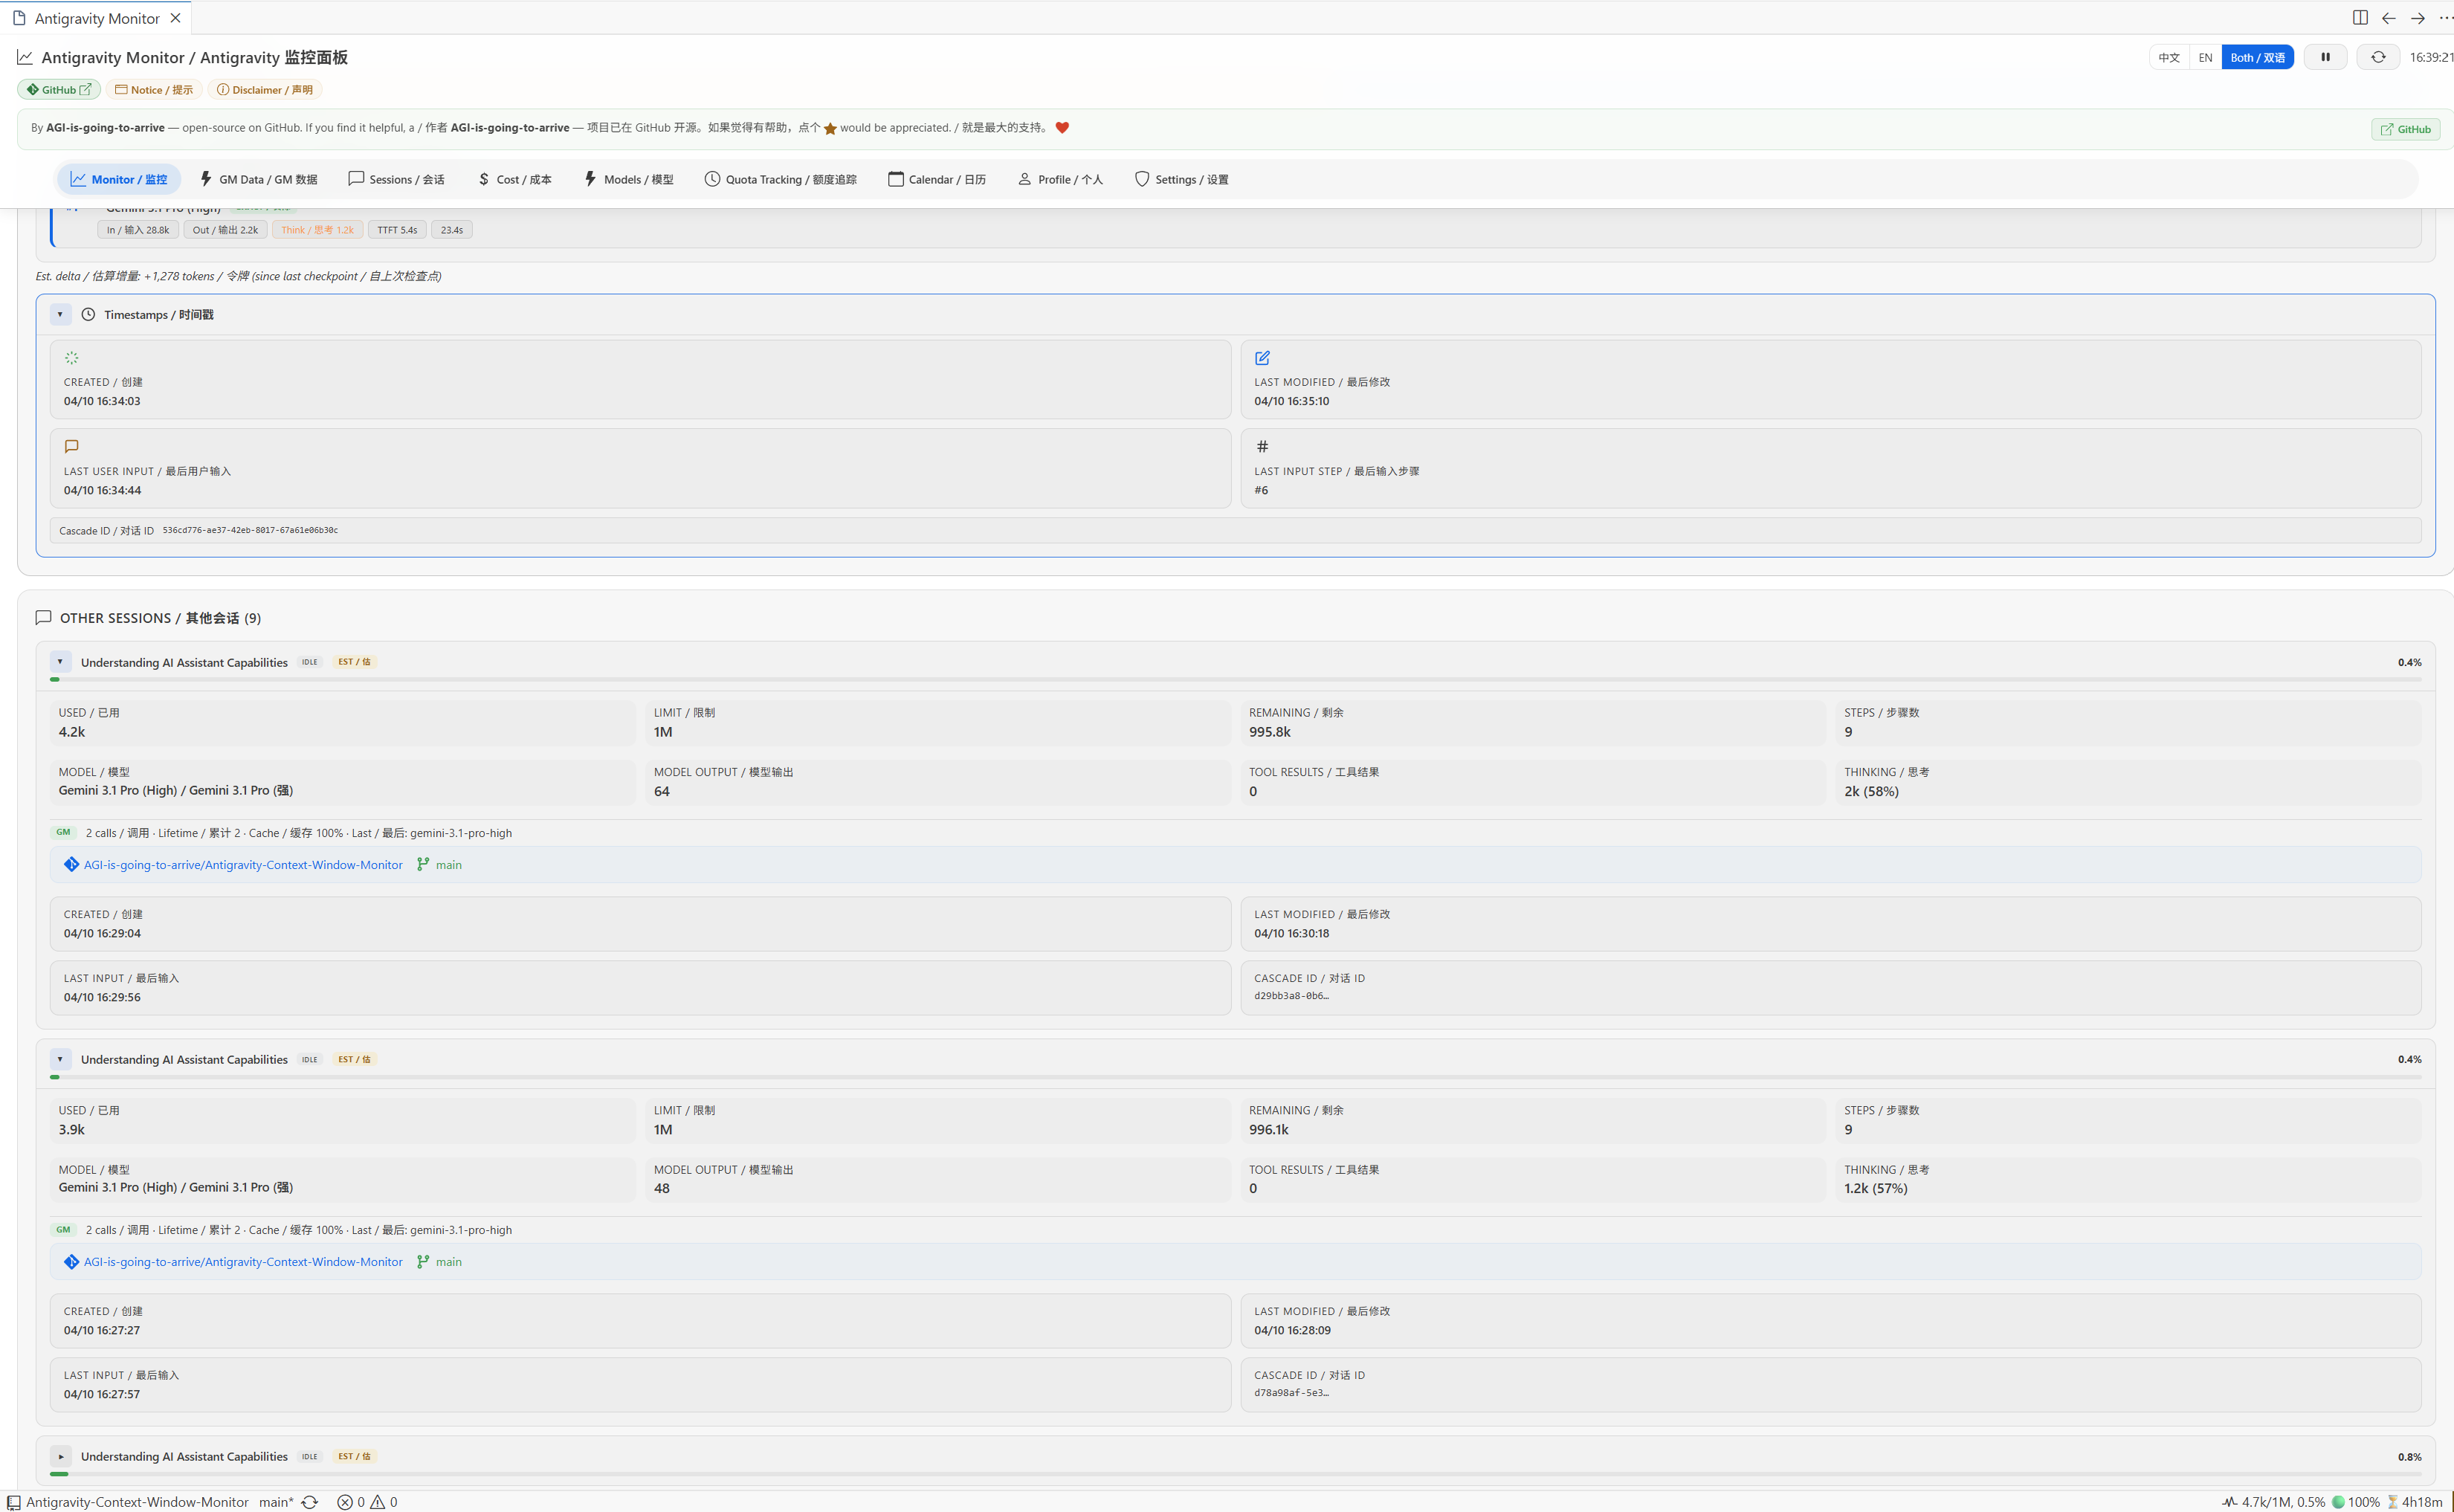Click repo diamond icon in 3.9k session
Screen dimensions: 2454x1512
[71, 1261]
